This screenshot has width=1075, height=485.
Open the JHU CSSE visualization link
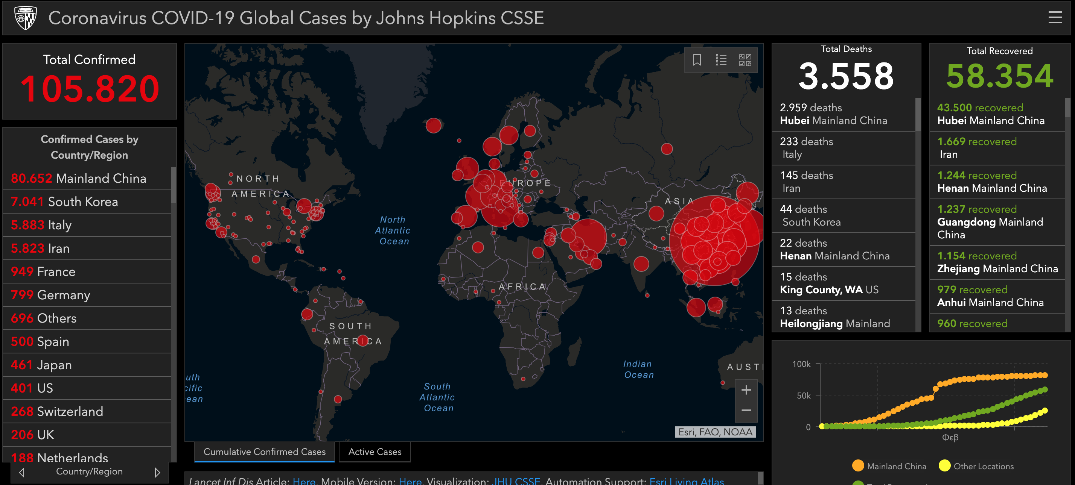(x=516, y=481)
